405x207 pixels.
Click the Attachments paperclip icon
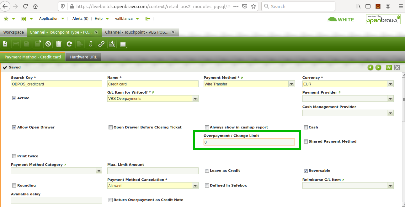pos(91,44)
